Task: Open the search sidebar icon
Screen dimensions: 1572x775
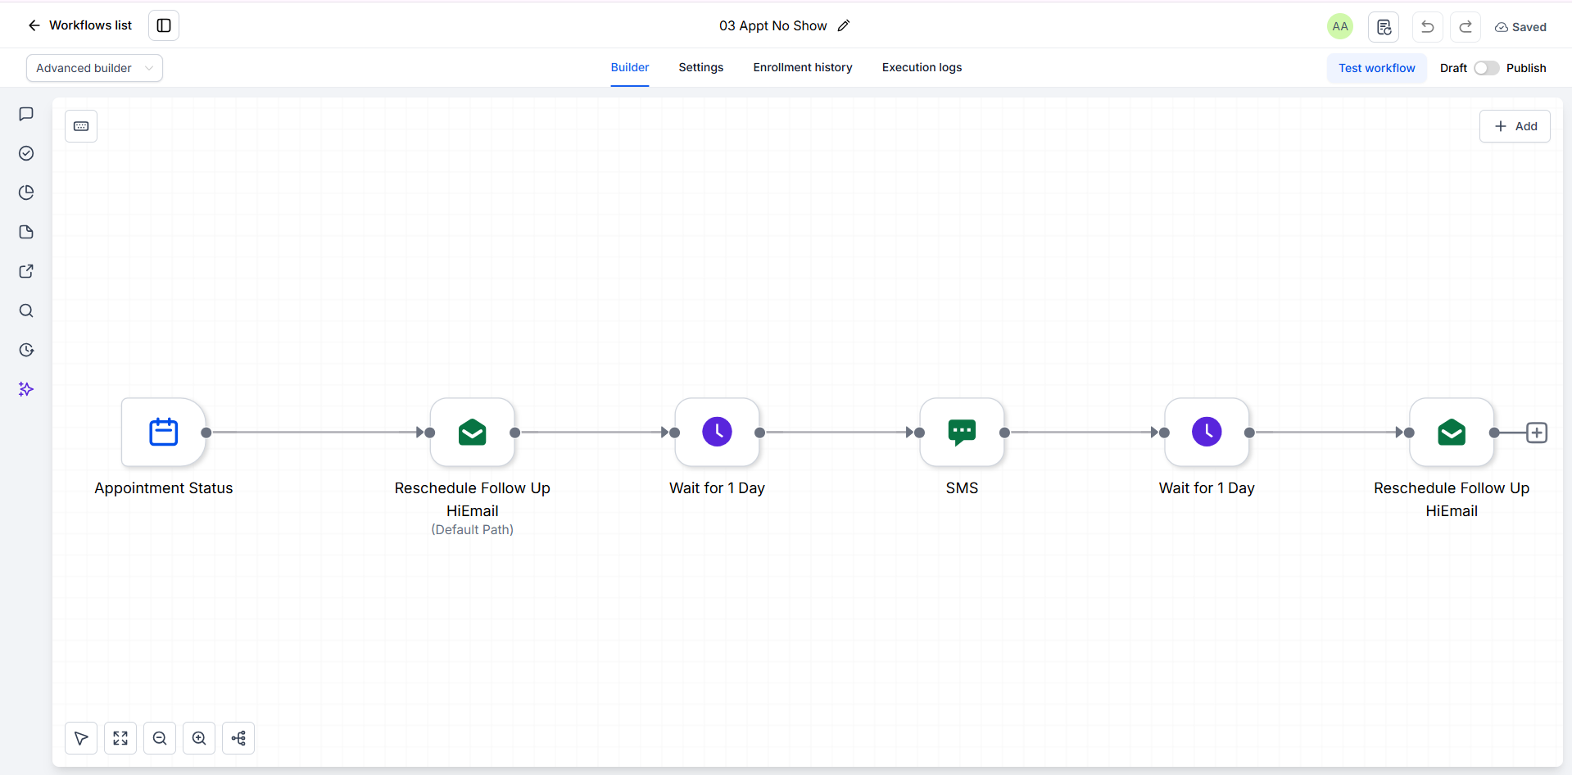Action: click(26, 310)
